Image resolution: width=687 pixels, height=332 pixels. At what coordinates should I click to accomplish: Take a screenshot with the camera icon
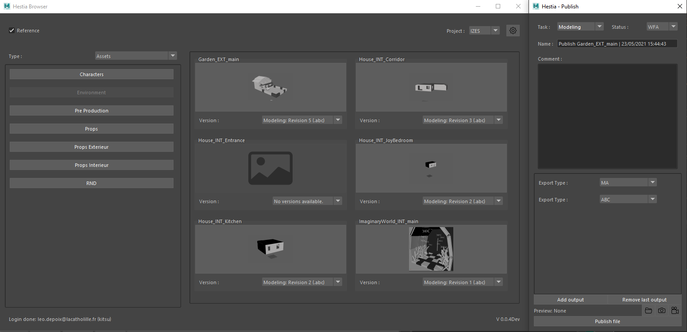pos(661,311)
